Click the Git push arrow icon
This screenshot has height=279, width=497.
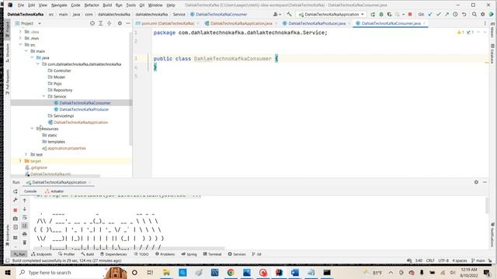pos(447,14)
